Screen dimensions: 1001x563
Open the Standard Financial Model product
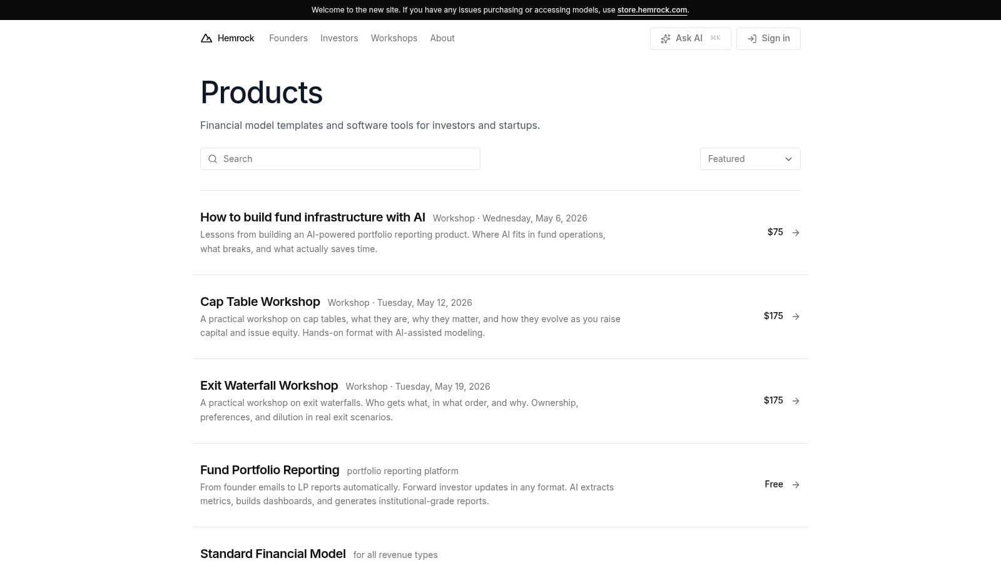pyautogui.click(x=273, y=554)
